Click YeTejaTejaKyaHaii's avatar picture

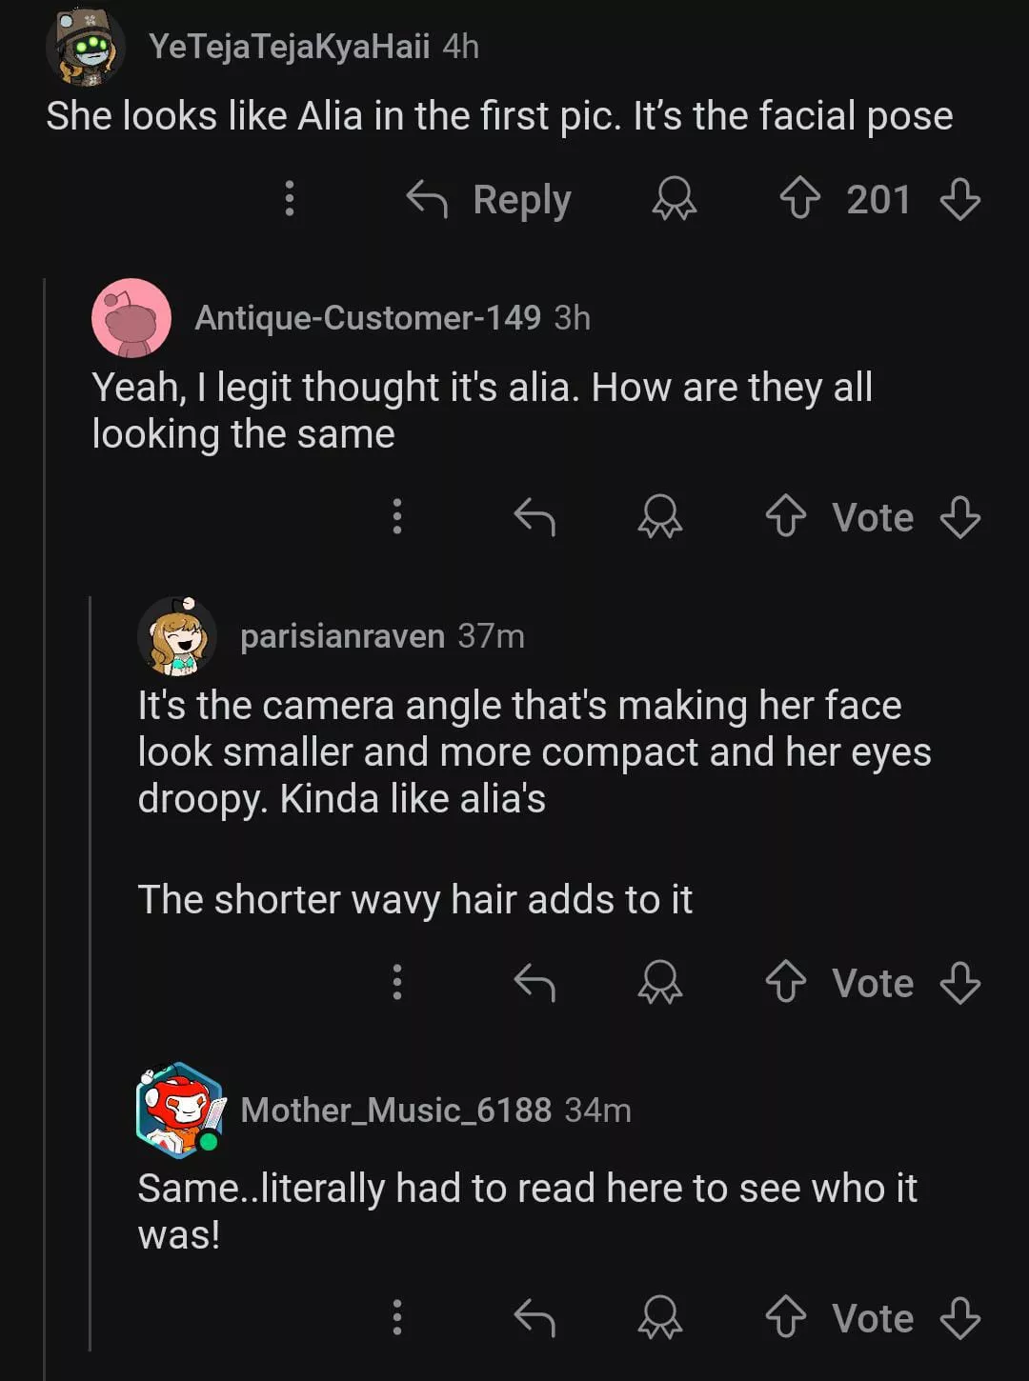click(86, 46)
